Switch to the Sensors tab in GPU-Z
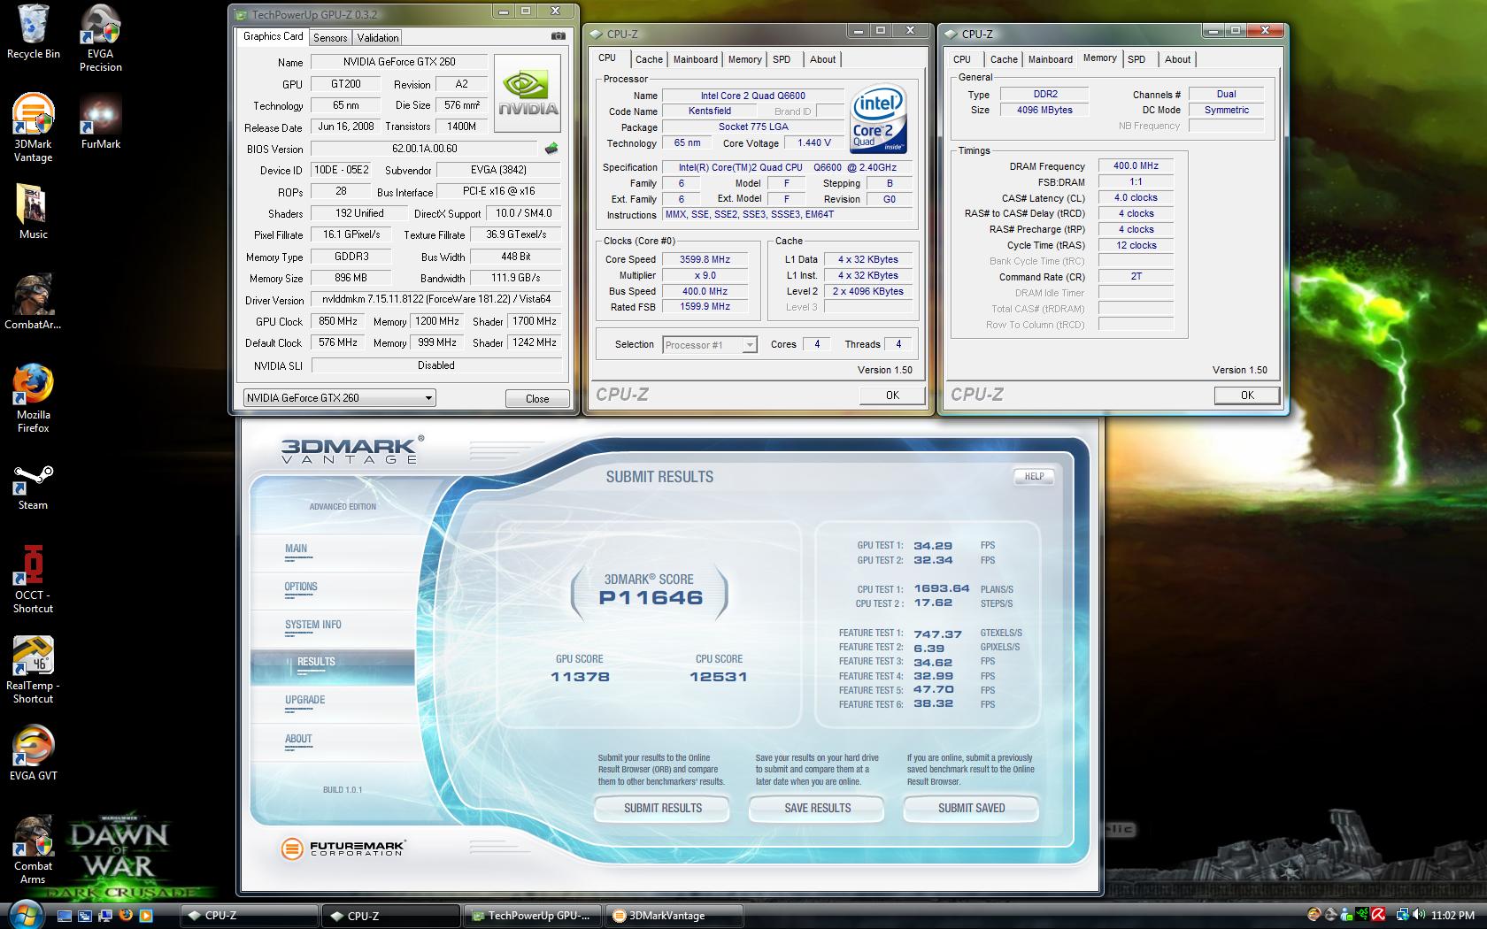 point(330,38)
